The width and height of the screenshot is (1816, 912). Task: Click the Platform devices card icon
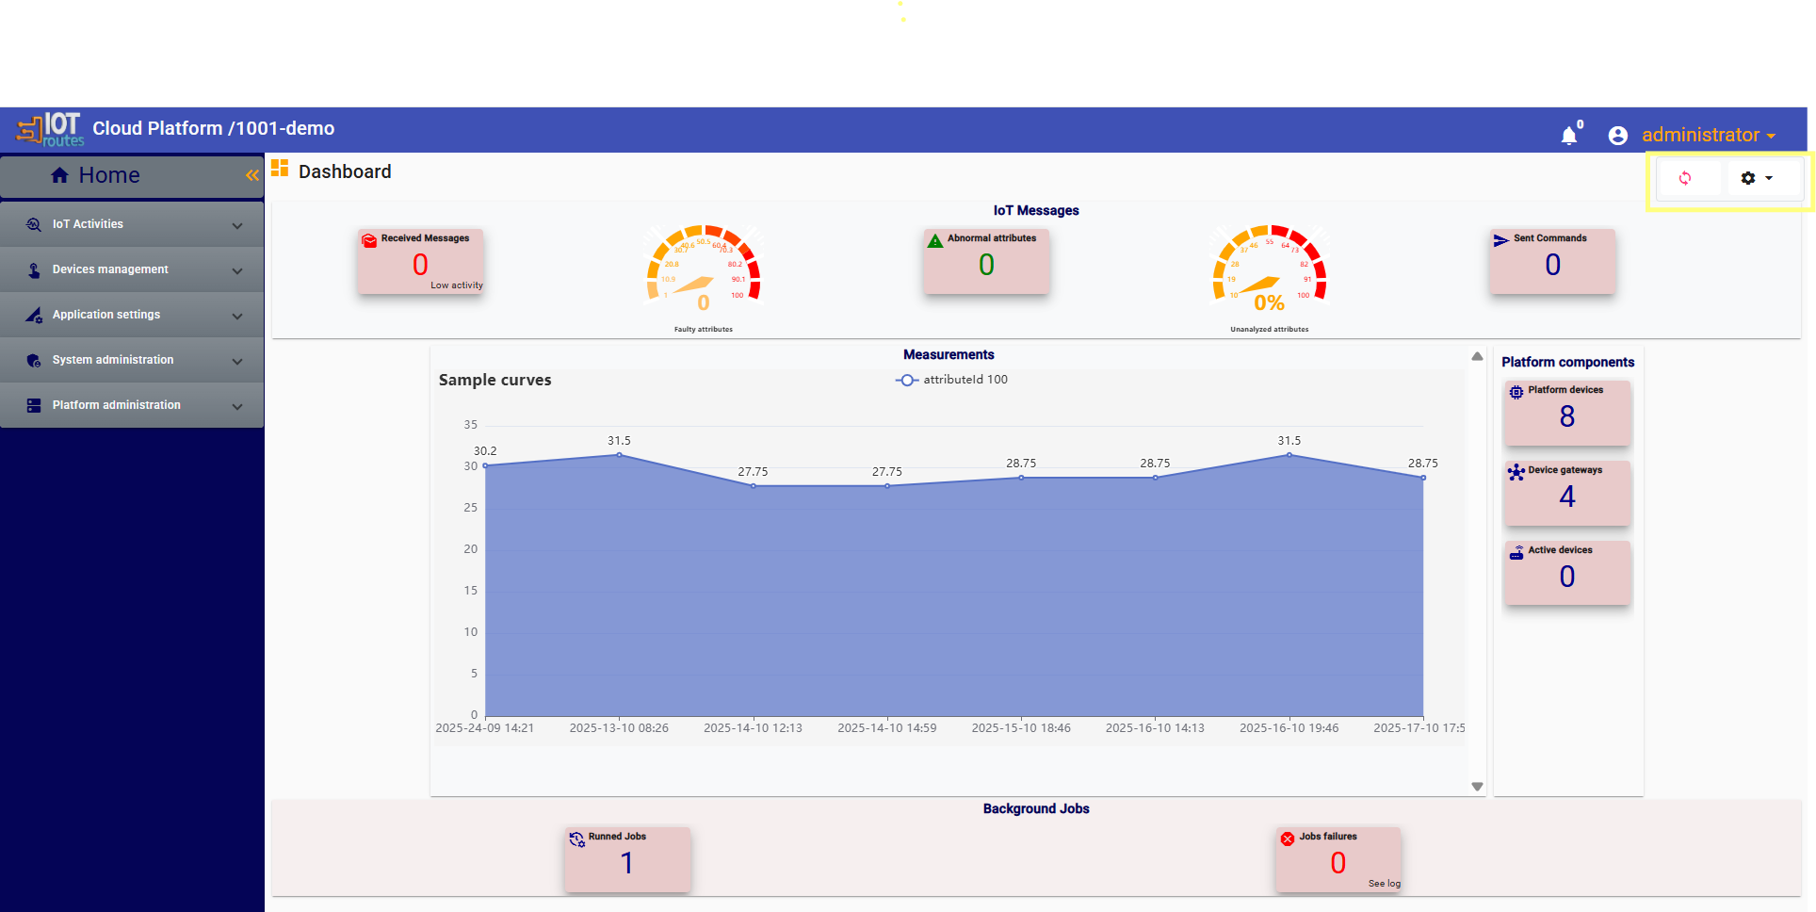(x=1516, y=392)
